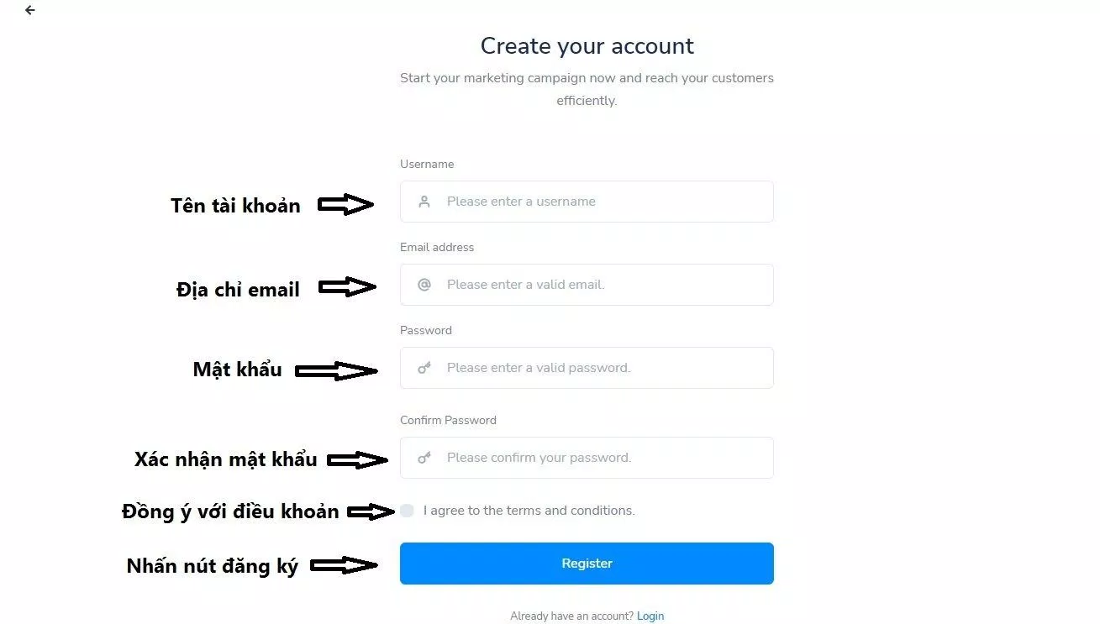
Task: Click the back arrow icon
Action: [30, 11]
